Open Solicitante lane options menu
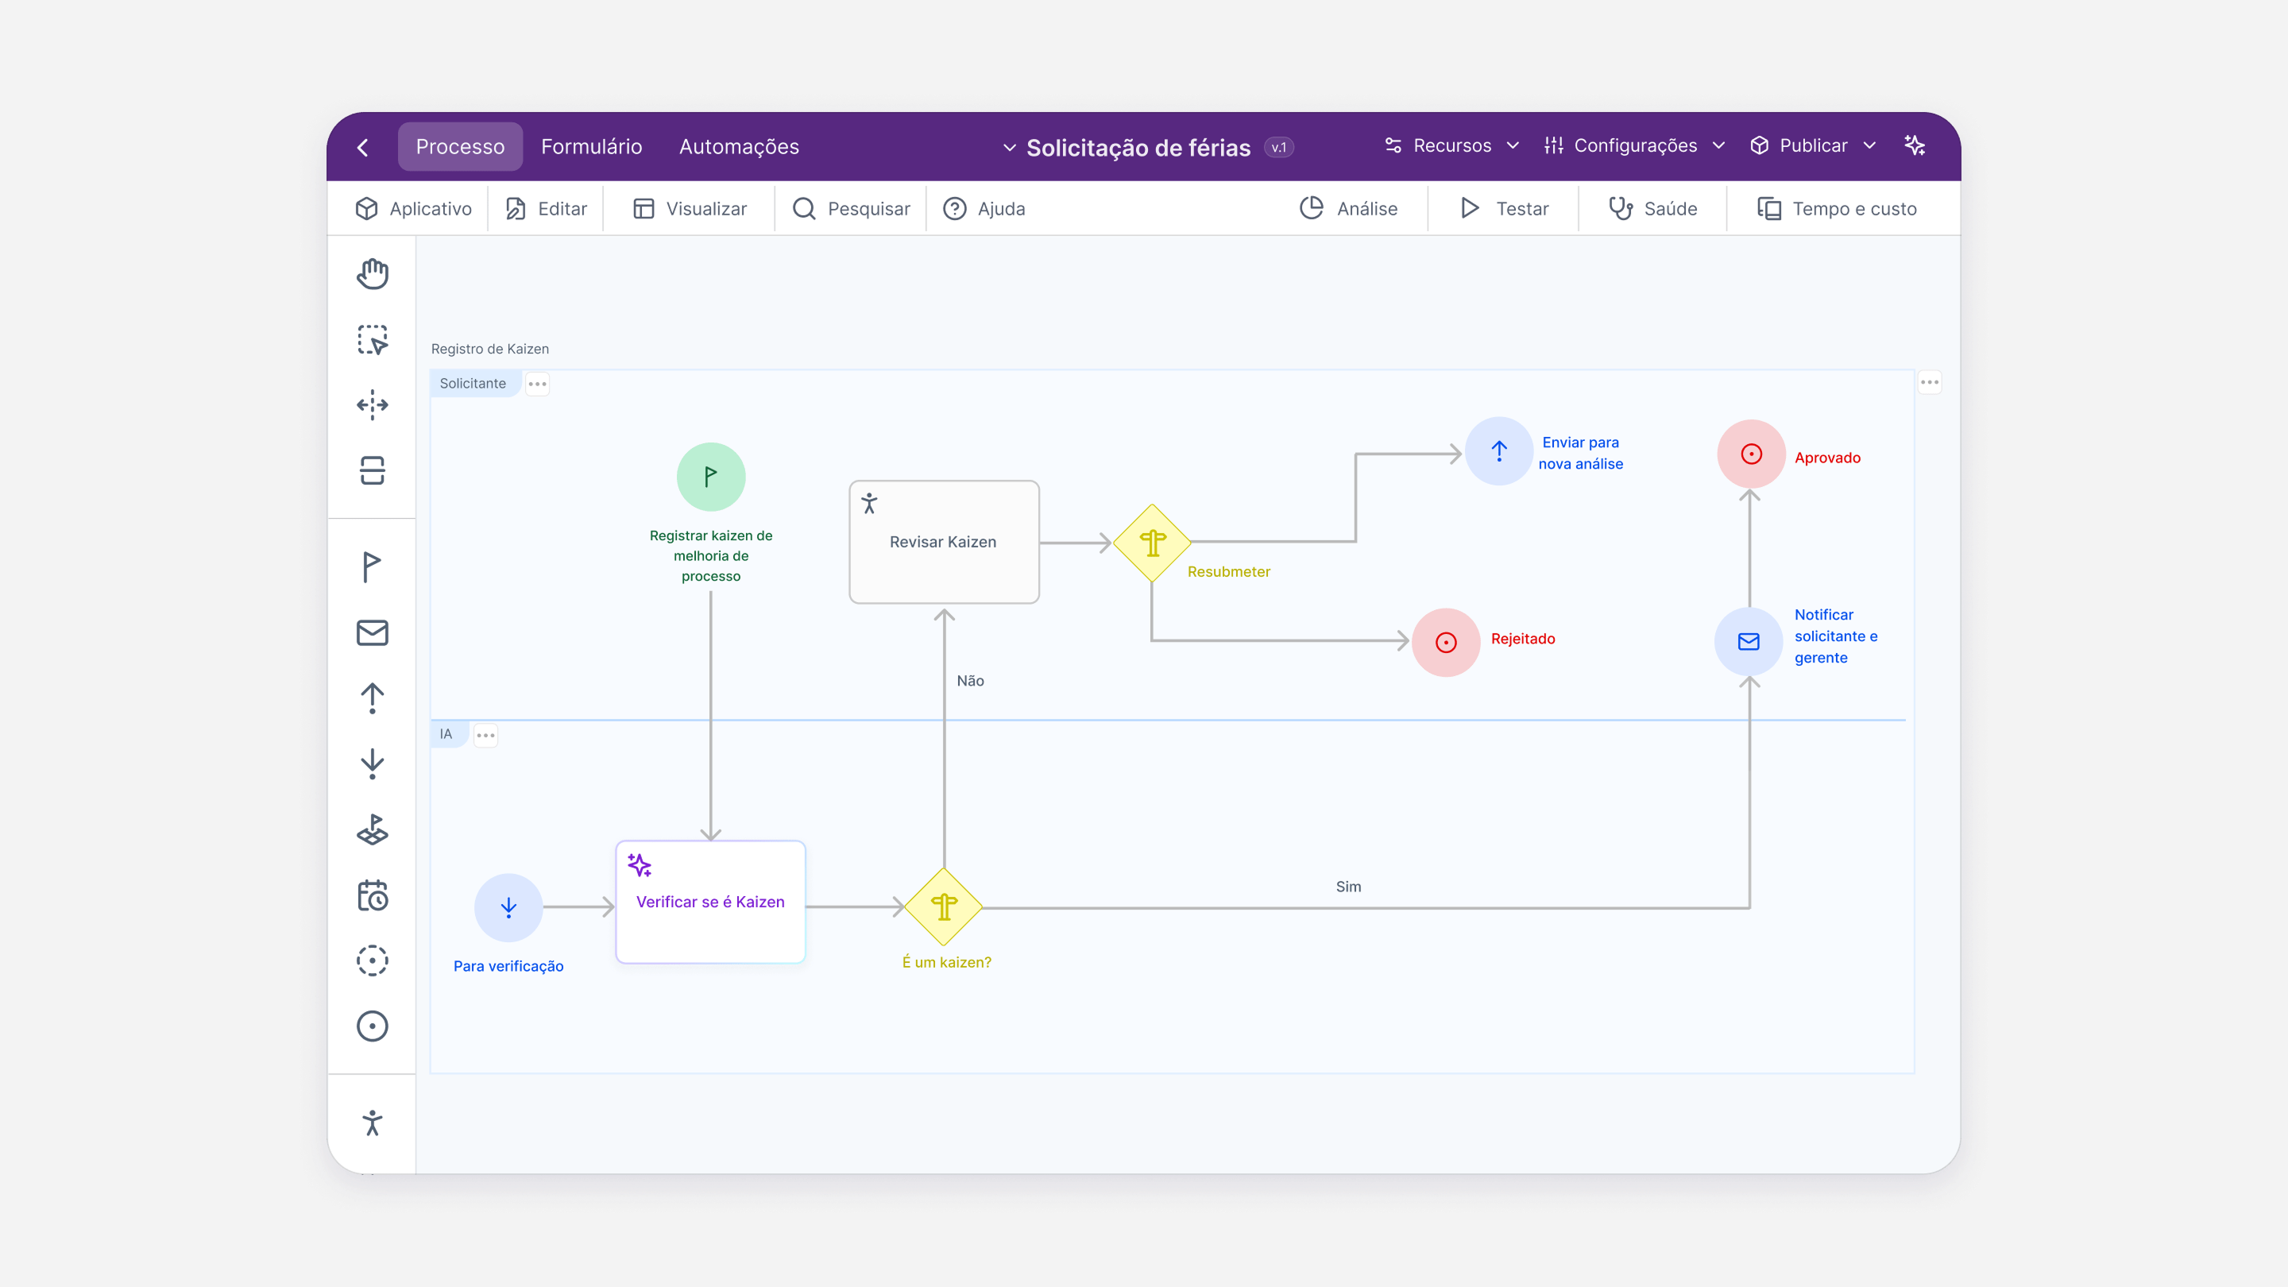Screen dimensions: 2288x1287 tap(537, 385)
